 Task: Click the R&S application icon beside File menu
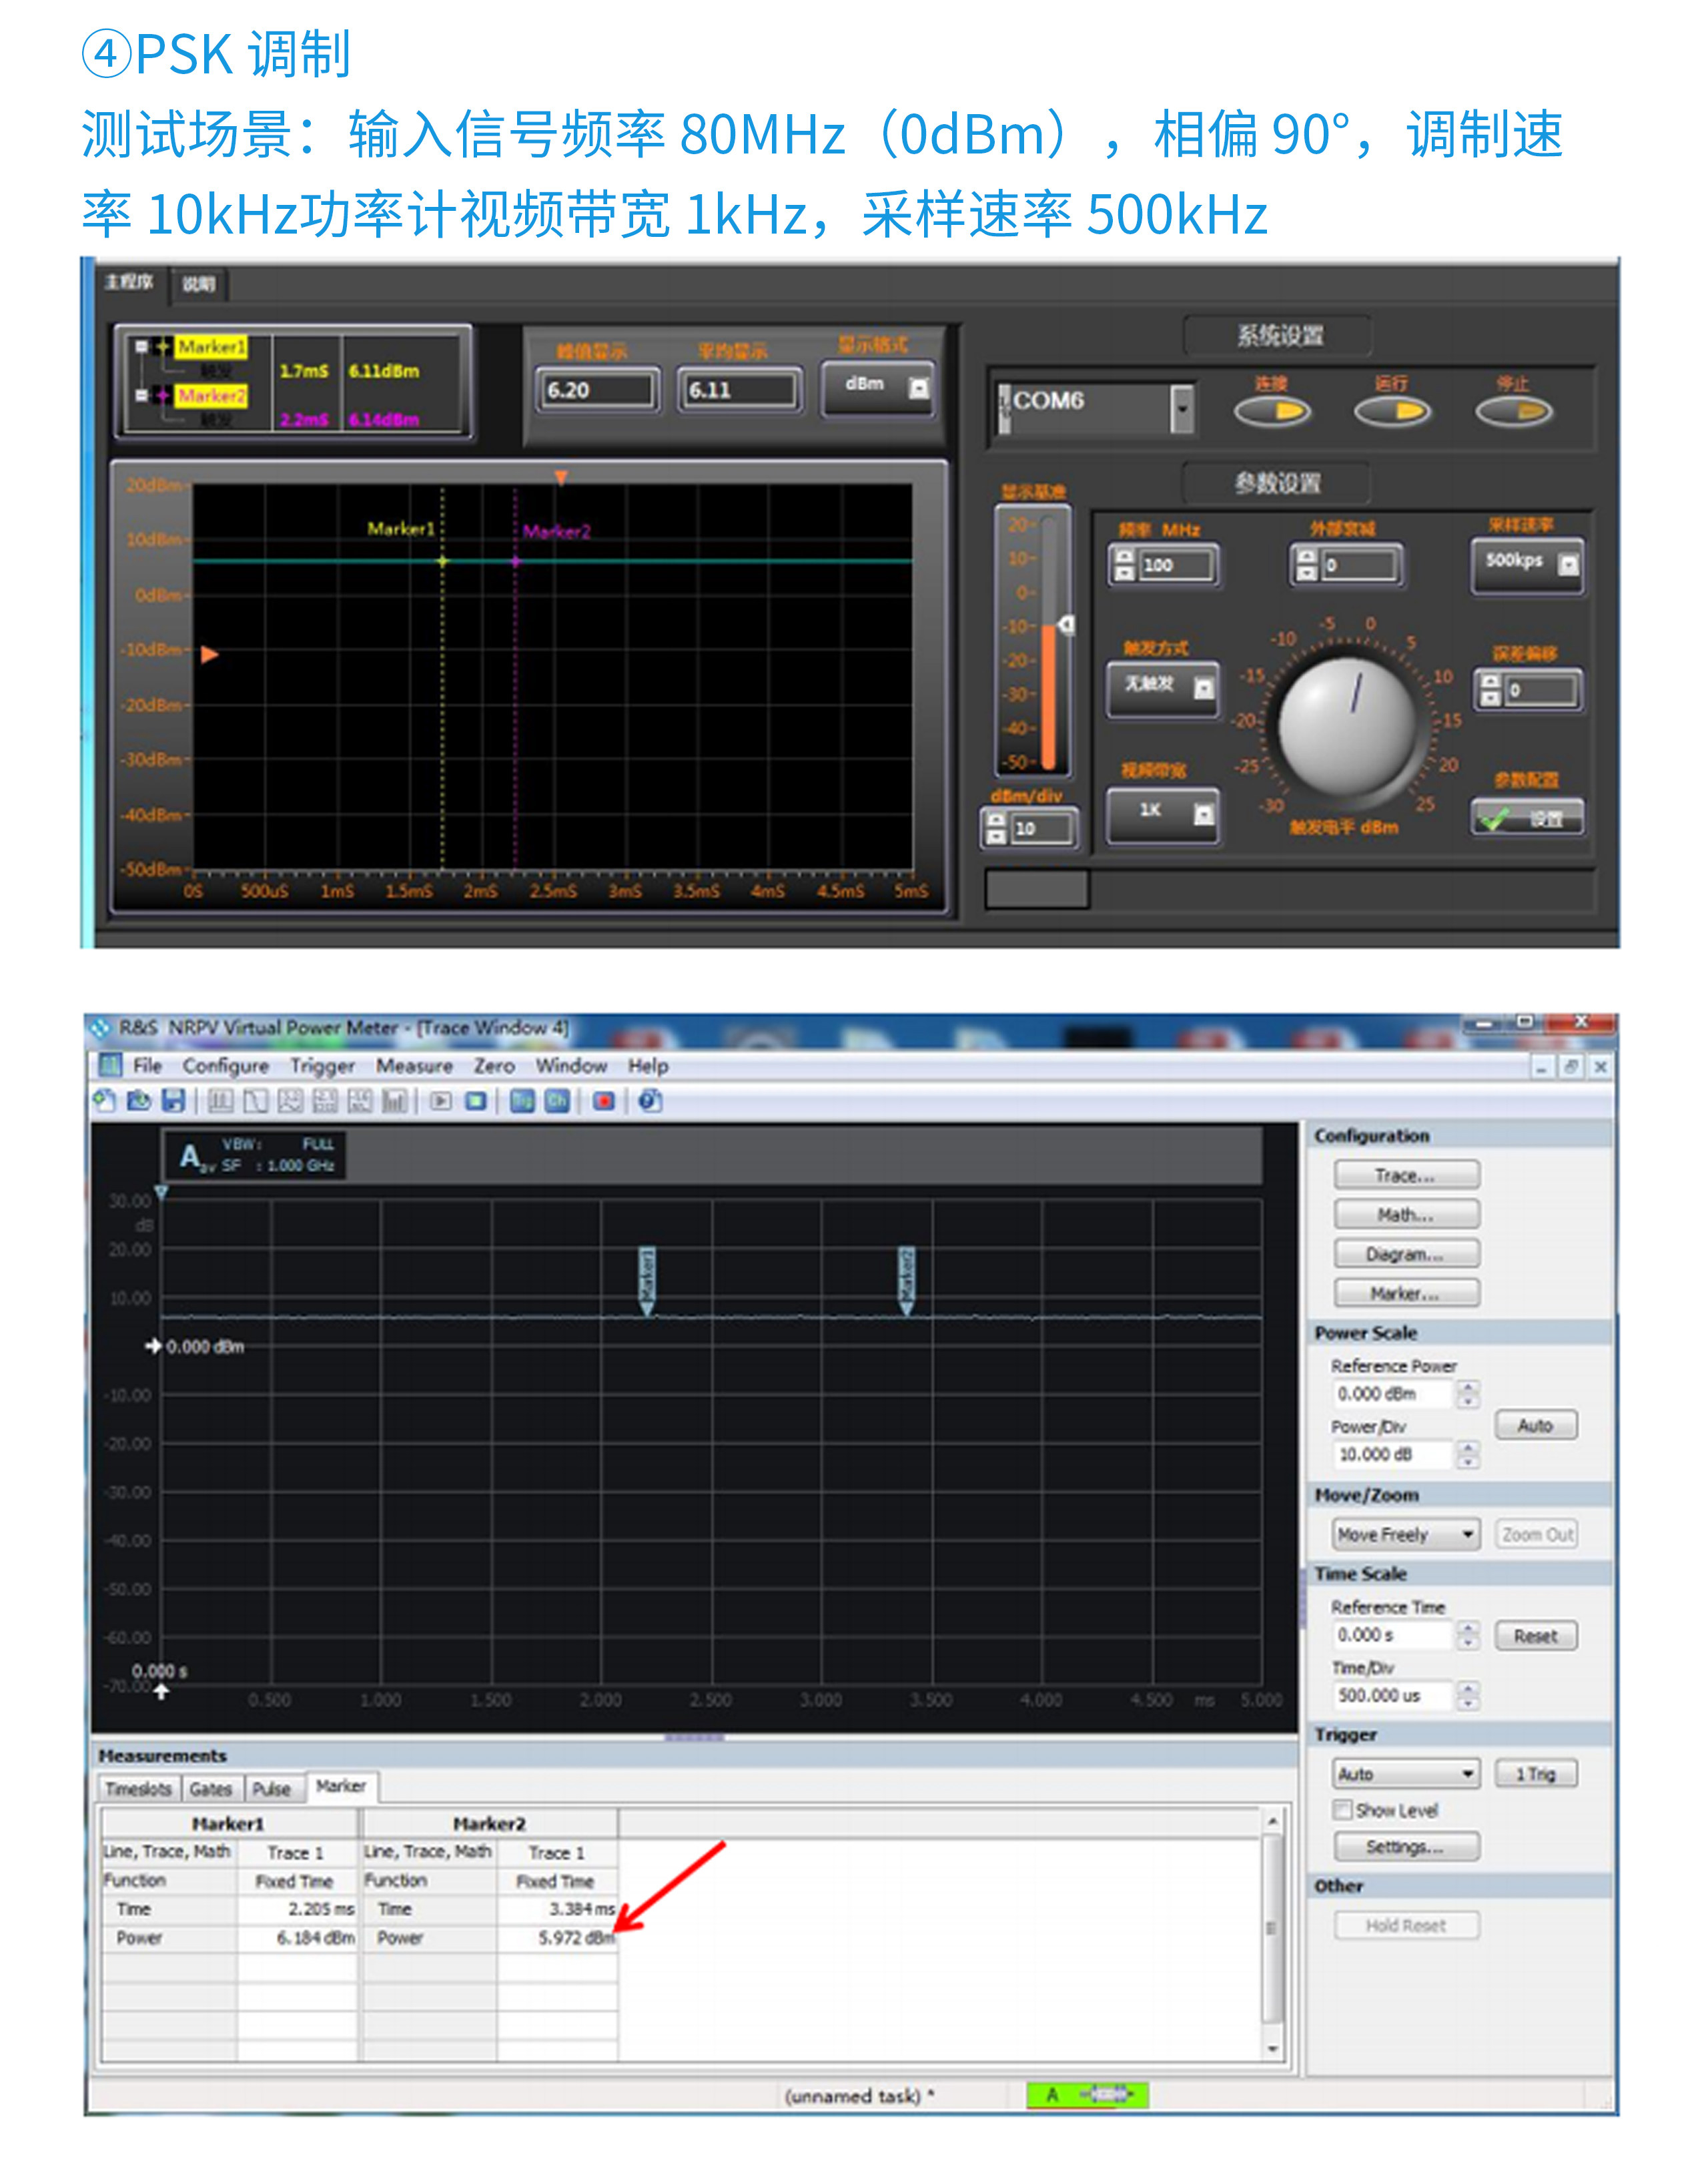(x=111, y=1066)
